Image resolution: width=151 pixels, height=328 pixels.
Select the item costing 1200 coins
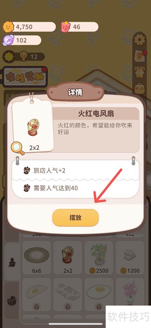[130, 257]
